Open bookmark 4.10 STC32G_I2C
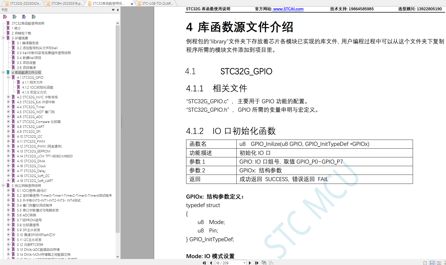Viewport: 446px width, 265px height. coord(30,137)
